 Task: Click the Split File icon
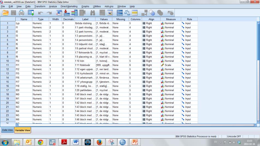click(120, 13)
